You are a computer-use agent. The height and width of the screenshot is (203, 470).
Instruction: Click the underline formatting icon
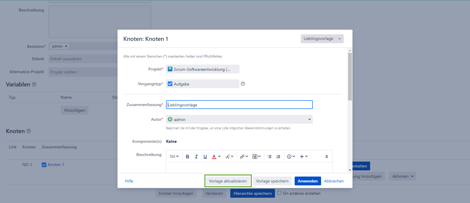pos(205,157)
